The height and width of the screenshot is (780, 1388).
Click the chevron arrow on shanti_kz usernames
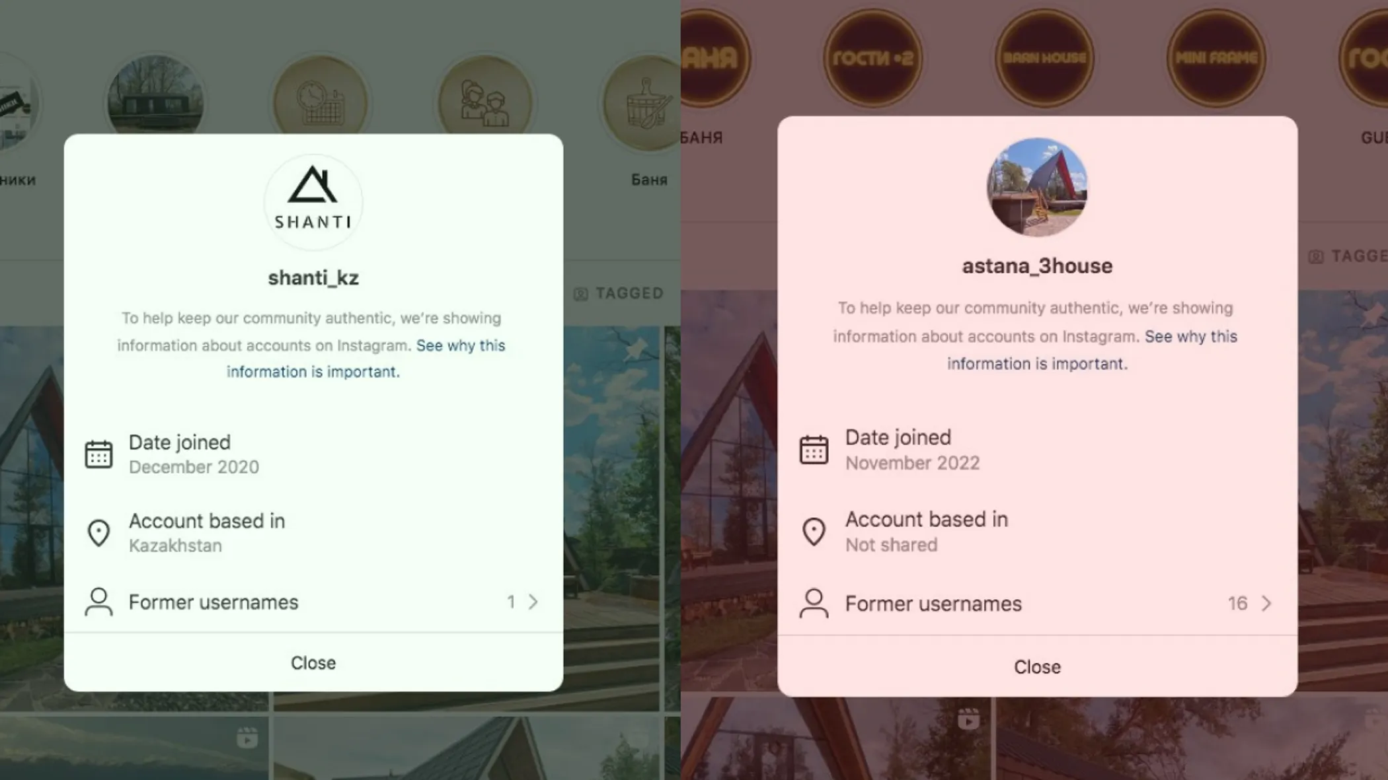click(x=533, y=602)
